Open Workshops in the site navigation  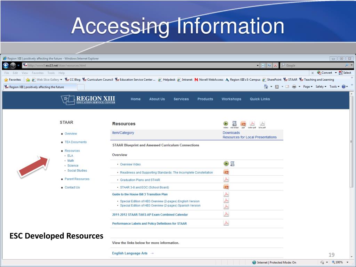click(x=231, y=99)
